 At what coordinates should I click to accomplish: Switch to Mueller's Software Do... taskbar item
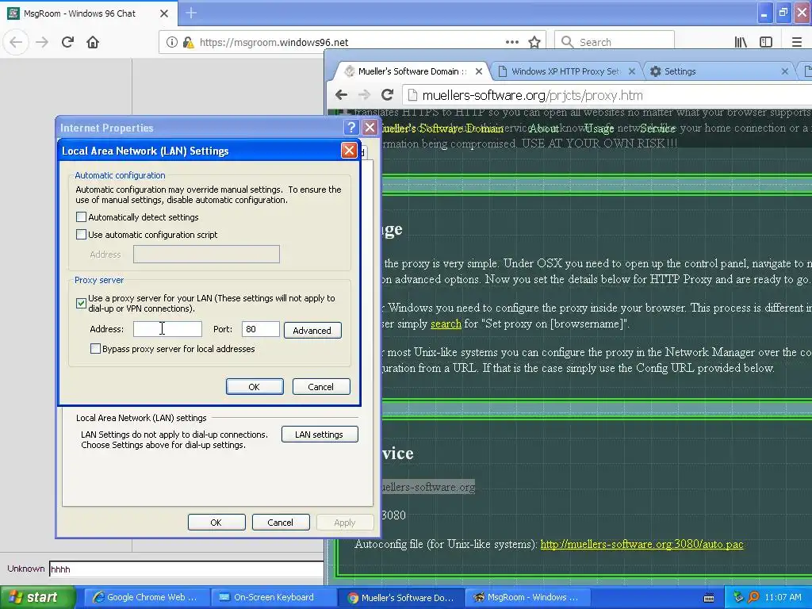coord(400,597)
